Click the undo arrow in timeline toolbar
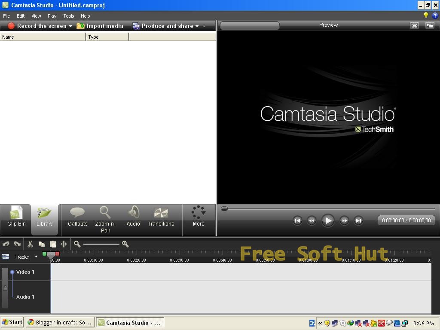This screenshot has height=330, width=440. (x=6, y=244)
